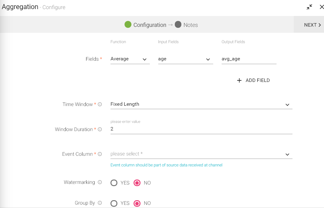Select NO for Watermarking
This screenshot has width=324, height=208.
(137, 183)
